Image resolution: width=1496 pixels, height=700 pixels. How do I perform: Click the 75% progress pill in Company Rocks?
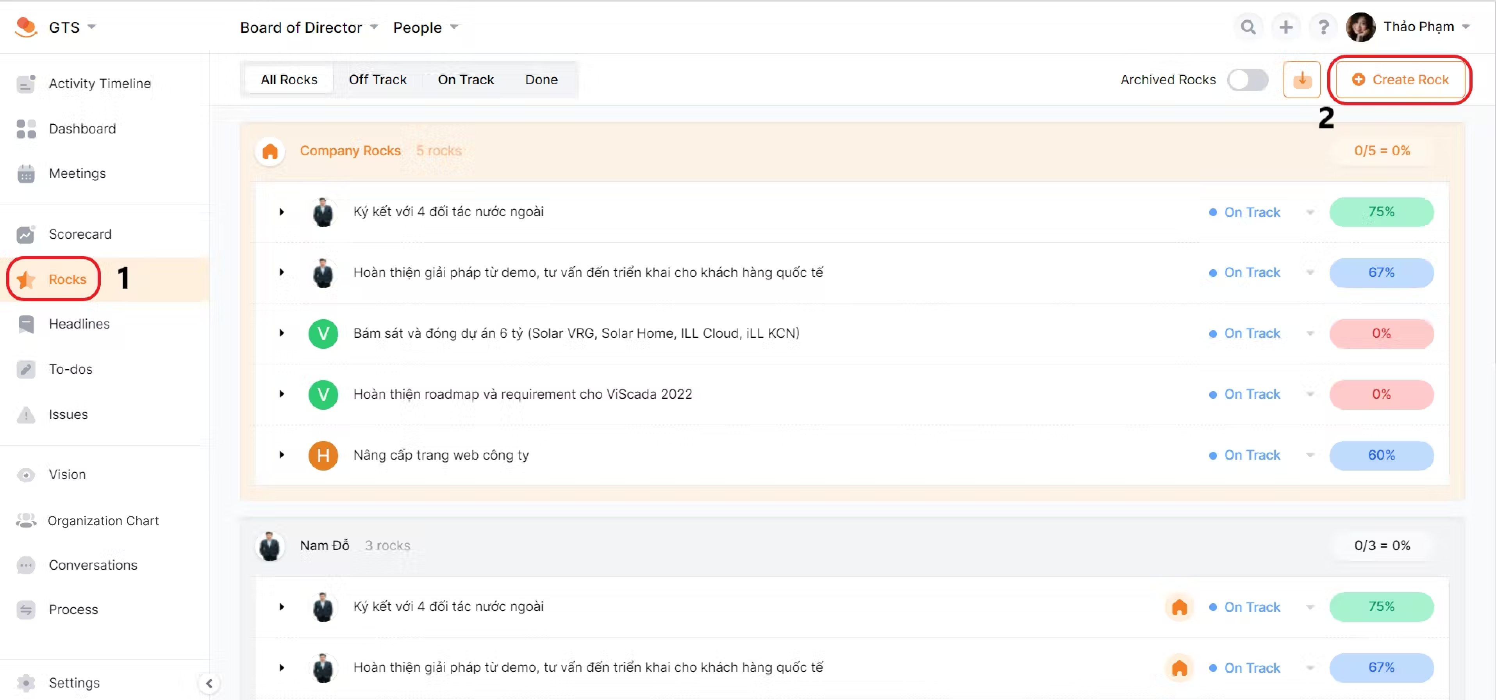coord(1380,212)
